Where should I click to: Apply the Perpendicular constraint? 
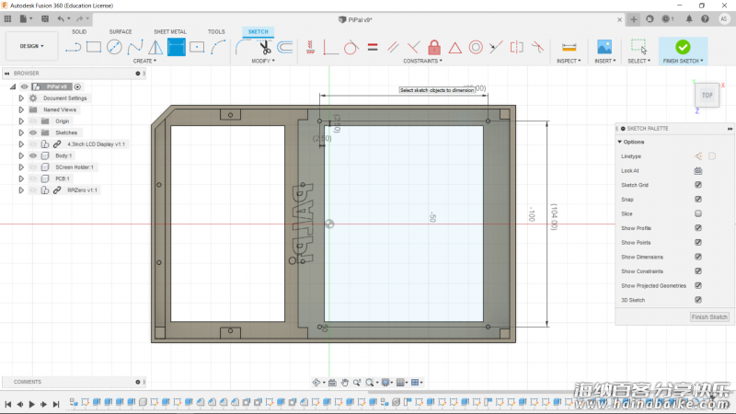413,47
